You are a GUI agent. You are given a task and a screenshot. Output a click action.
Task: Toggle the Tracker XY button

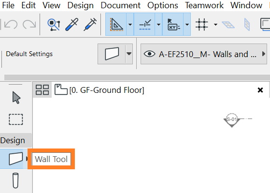click(x=173, y=24)
